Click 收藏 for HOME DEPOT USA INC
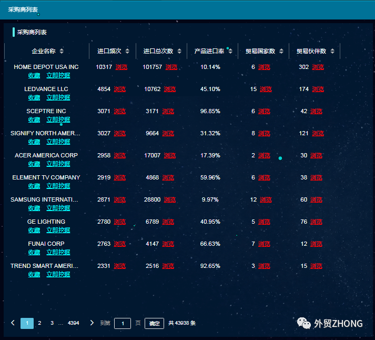Viewport: 375px width, 340px height. [34, 75]
